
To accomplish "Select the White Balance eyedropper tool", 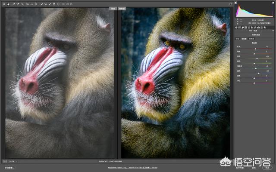I will pyautogui.click(x=13, y=4).
